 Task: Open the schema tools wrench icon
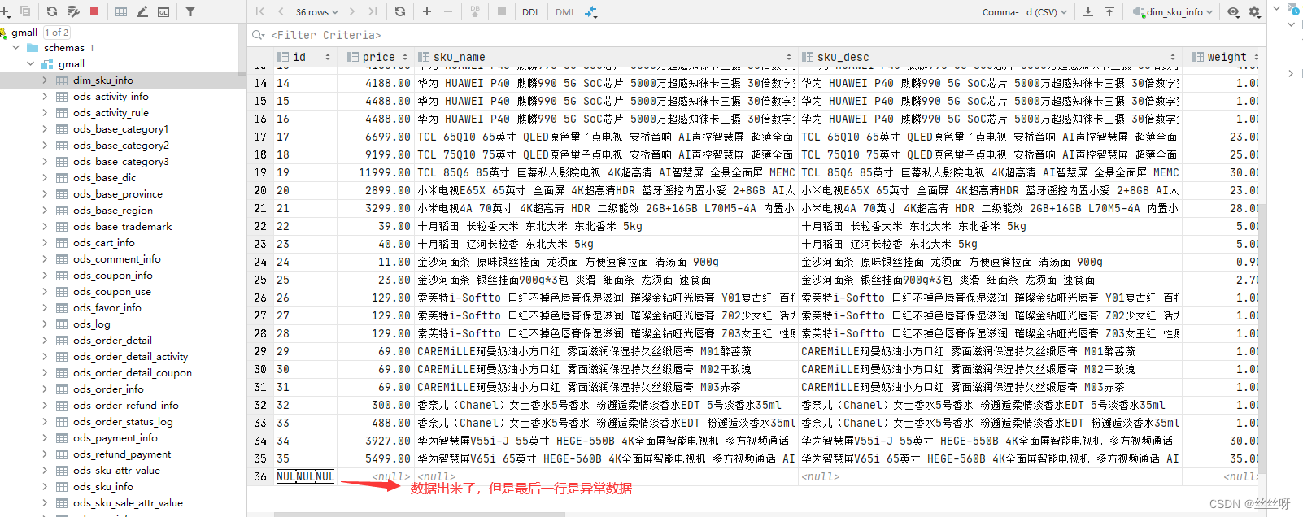tap(73, 11)
